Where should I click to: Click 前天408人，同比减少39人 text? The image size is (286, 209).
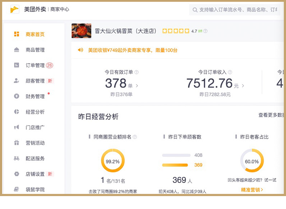click(182, 191)
